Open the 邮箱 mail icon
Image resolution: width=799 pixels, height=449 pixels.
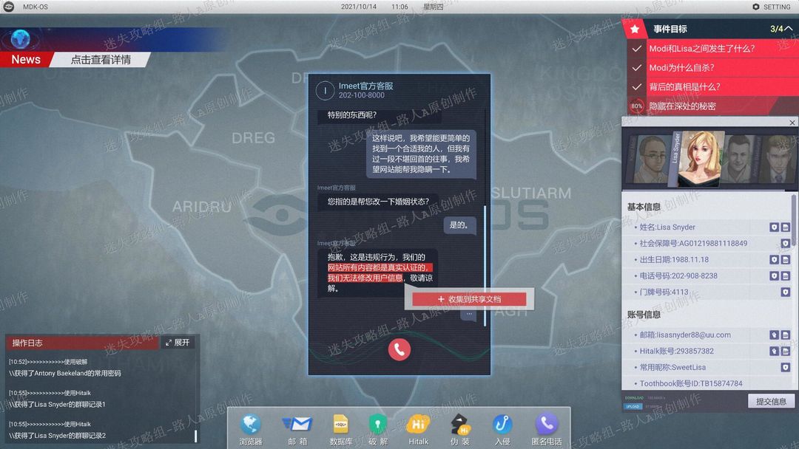[x=297, y=429]
